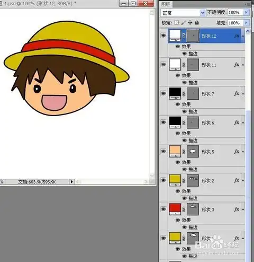
Task: Click the red fill swatch of 形状 3
Action: (175, 209)
